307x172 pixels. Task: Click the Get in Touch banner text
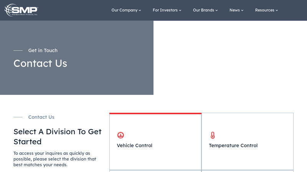[43, 50]
